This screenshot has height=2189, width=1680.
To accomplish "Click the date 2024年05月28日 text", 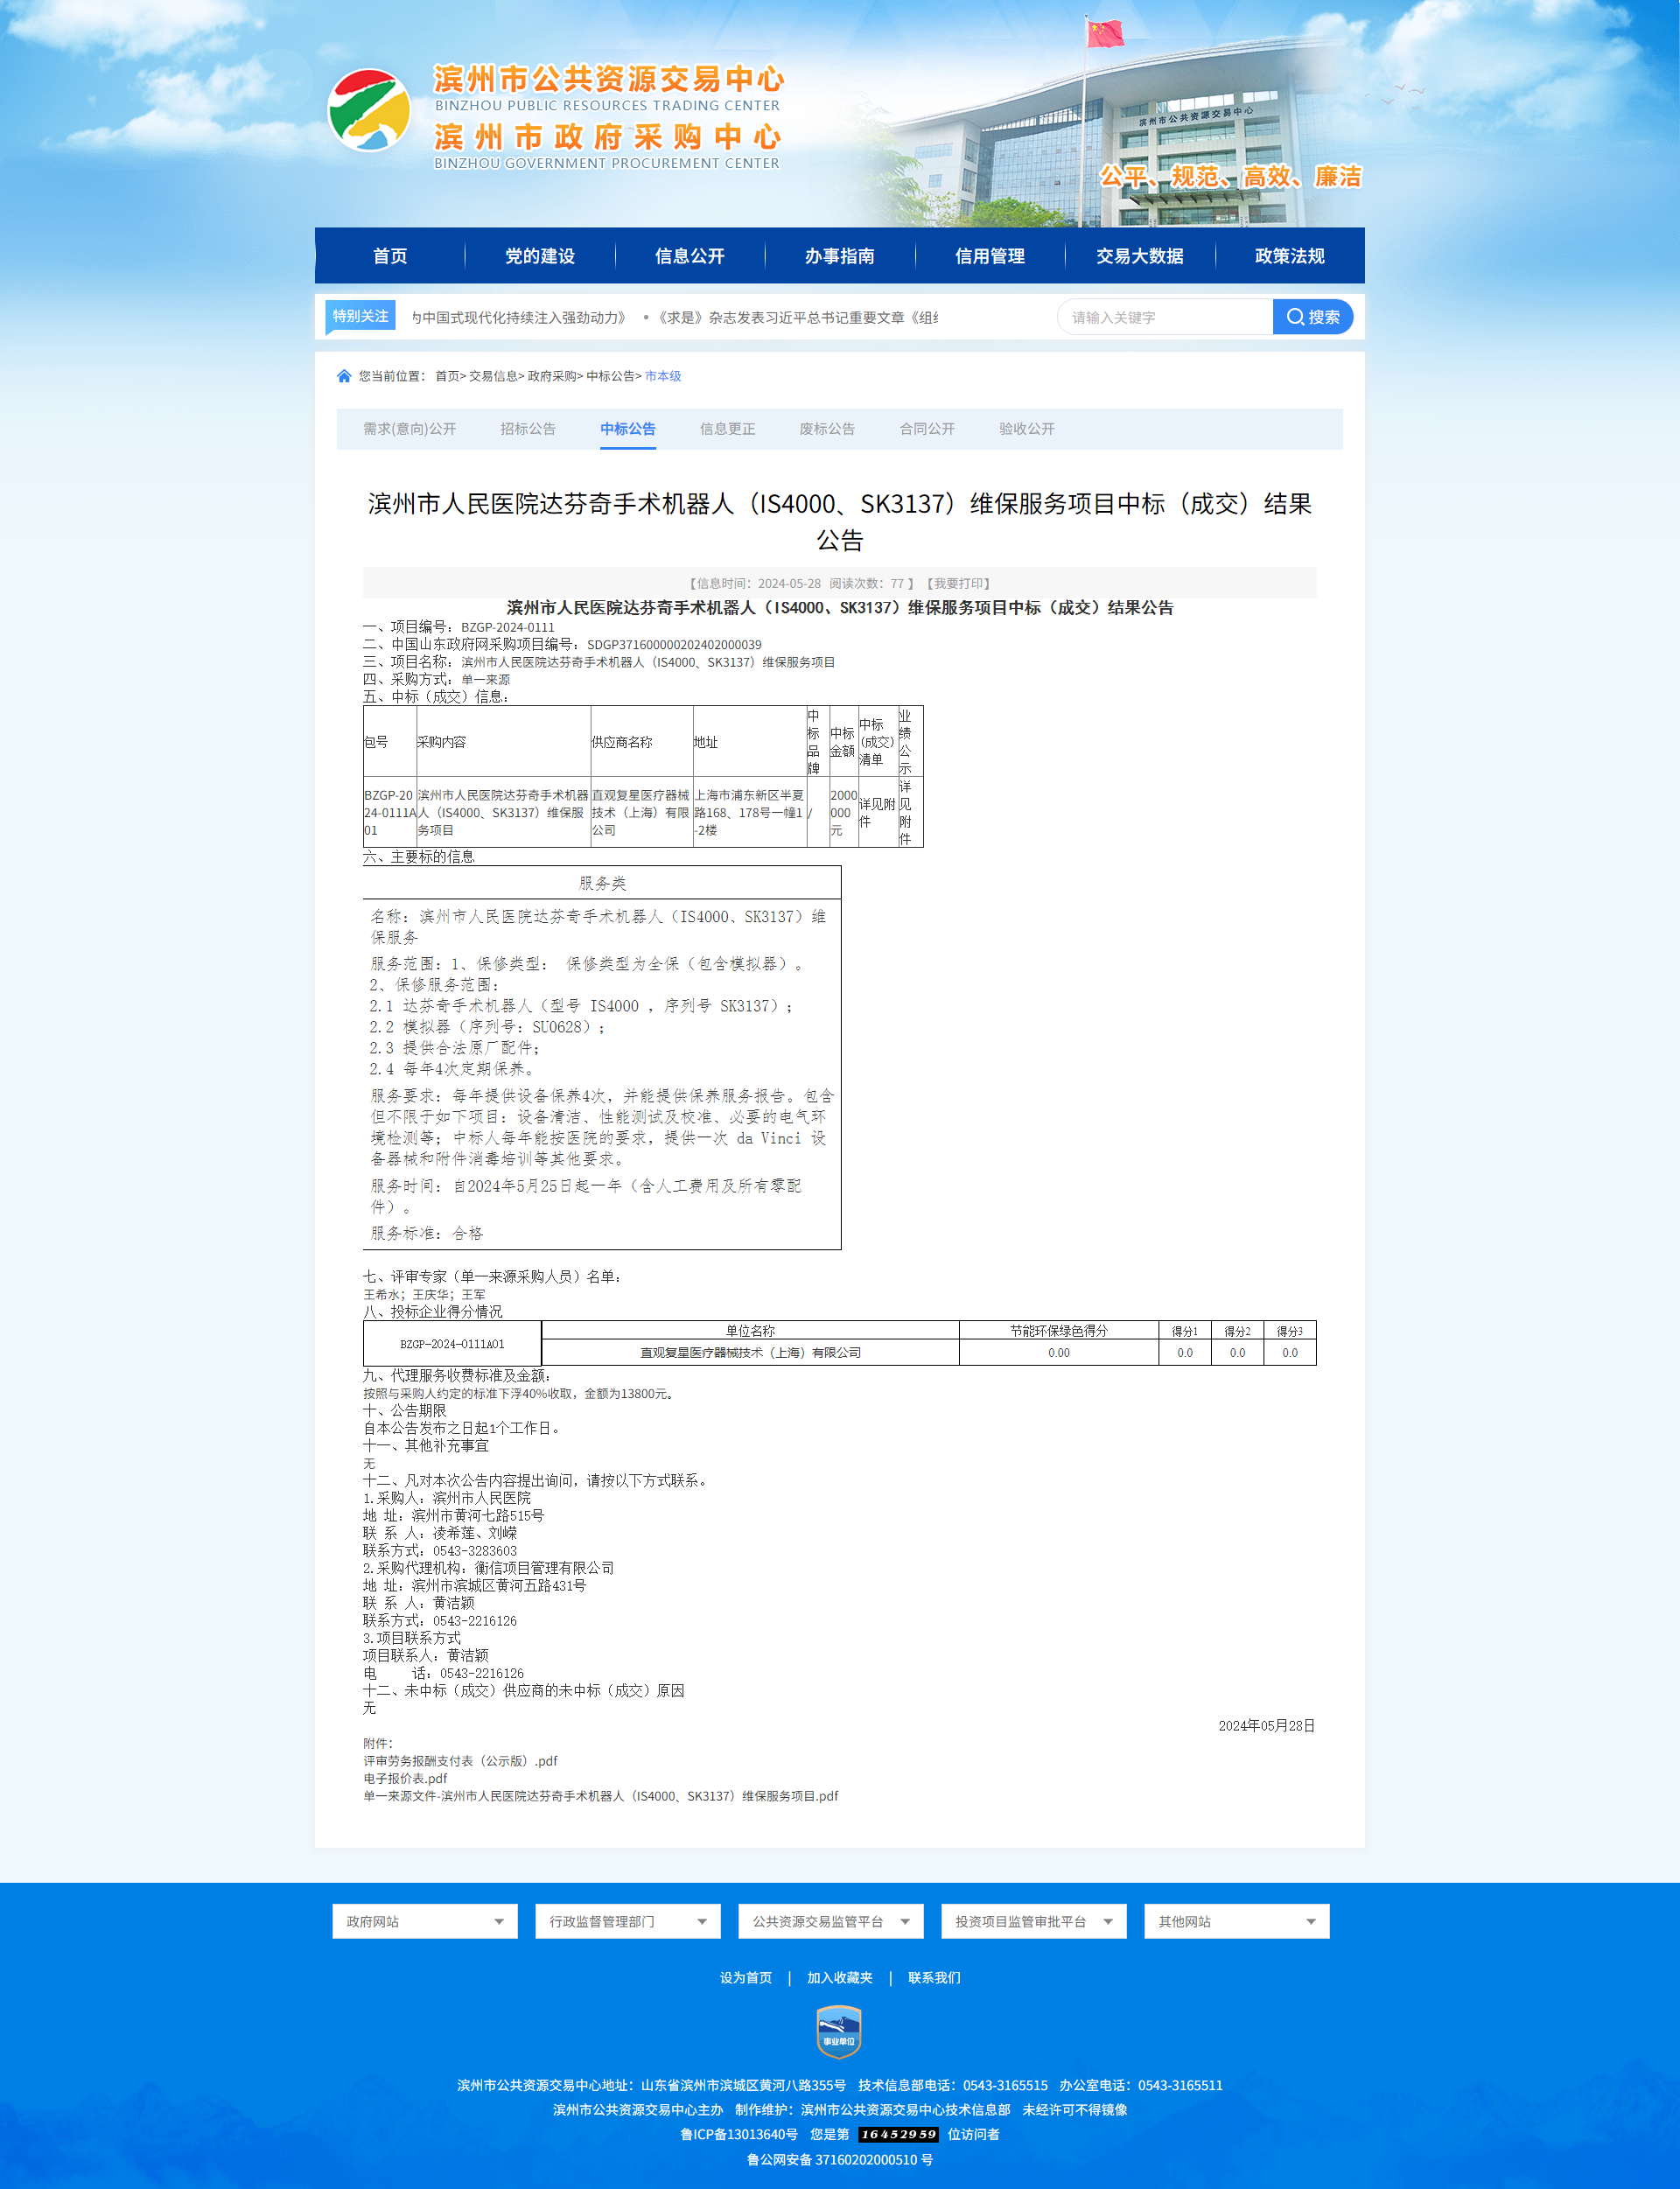I will click(x=1266, y=1726).
